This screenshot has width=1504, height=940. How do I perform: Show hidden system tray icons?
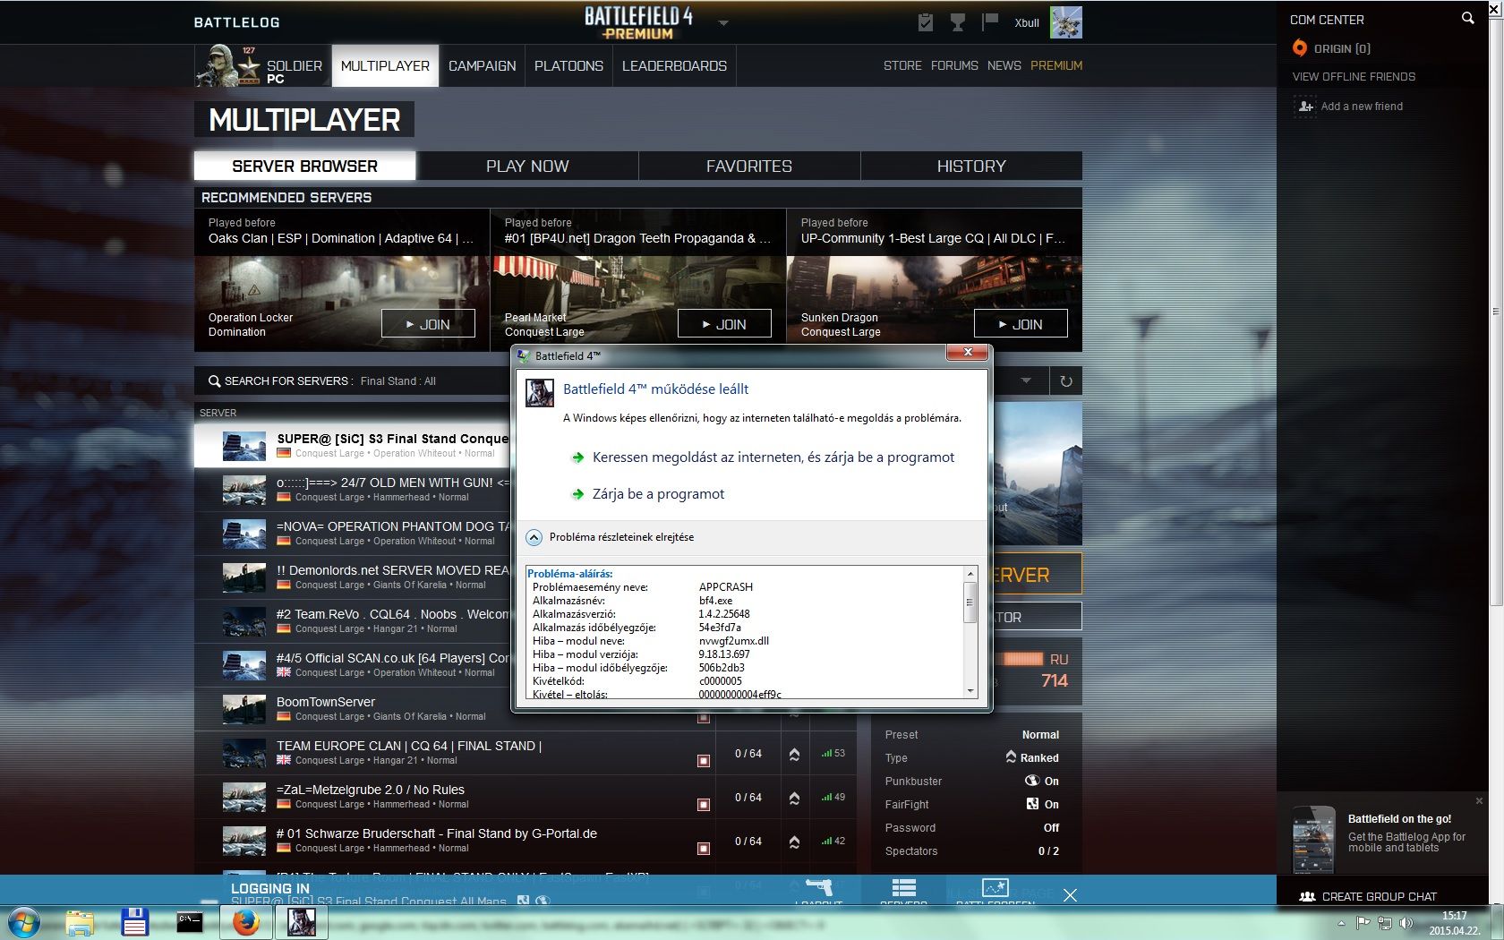(1341, 922)
